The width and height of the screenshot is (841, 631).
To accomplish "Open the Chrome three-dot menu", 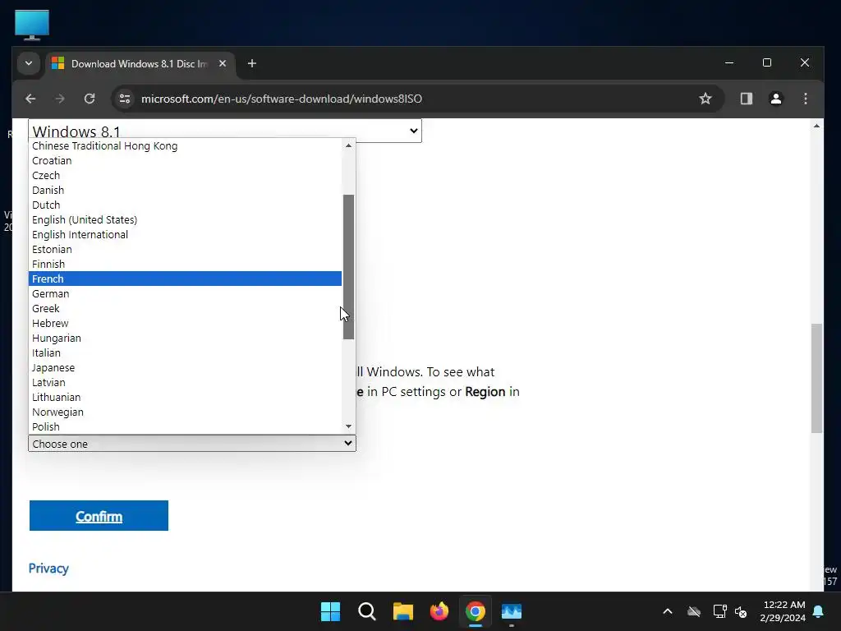I will point(805,99).
